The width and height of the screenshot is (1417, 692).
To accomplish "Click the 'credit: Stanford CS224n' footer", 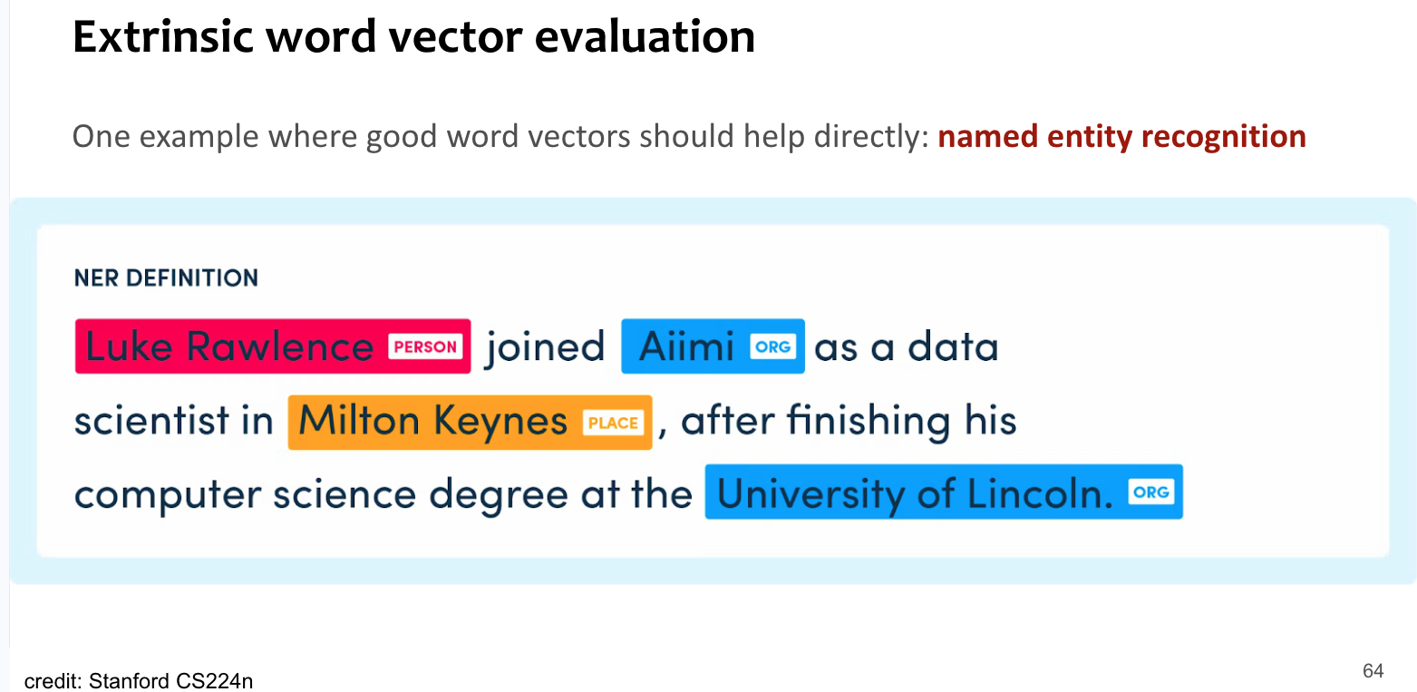I will pos(139,681).
